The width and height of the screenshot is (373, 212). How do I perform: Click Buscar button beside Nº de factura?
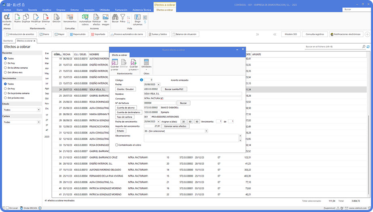click(183, 103)
